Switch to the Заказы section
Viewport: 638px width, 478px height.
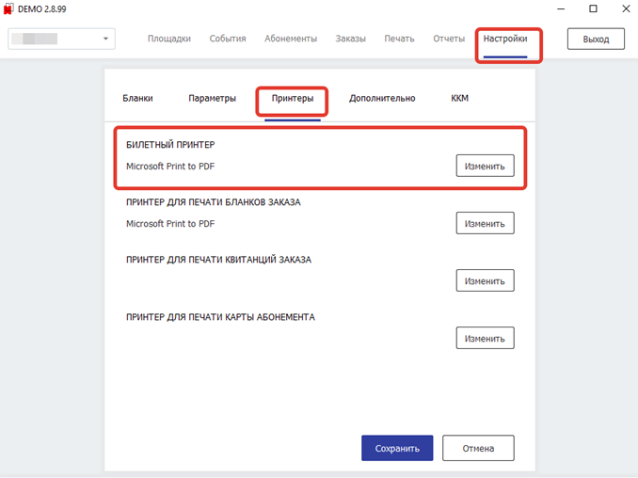(352, 40)
